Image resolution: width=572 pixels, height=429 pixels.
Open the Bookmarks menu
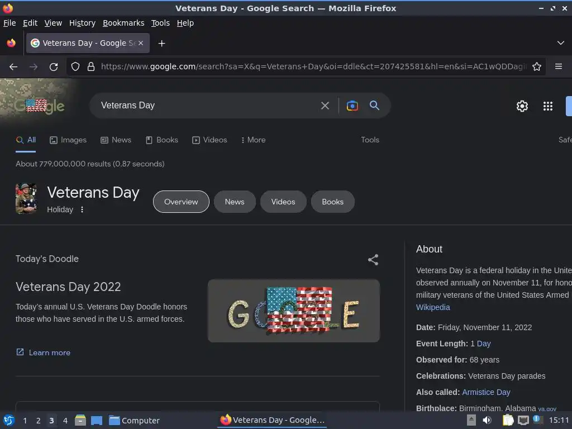[123, 23]
